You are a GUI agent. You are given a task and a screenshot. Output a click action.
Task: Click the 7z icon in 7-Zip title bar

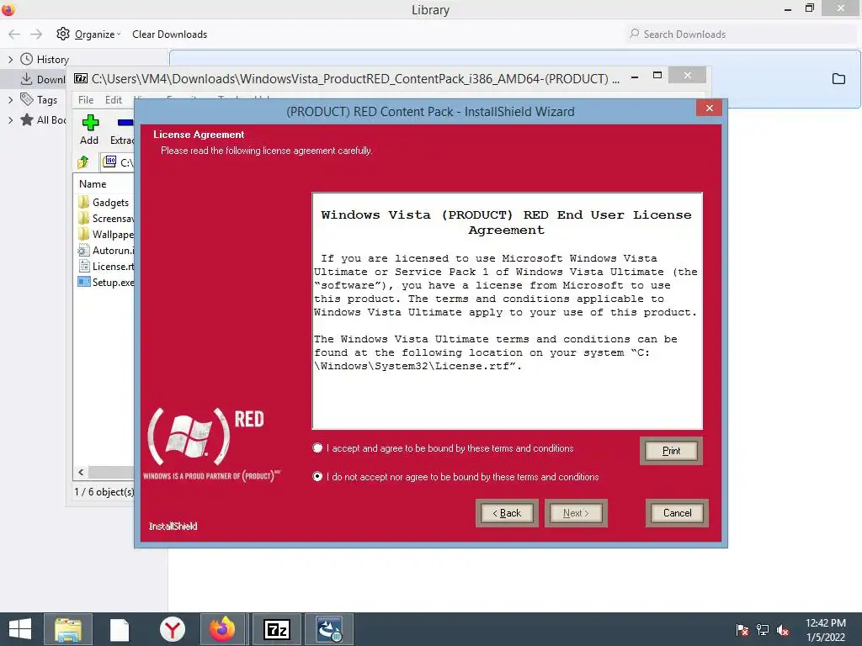[x=81, y=78]
